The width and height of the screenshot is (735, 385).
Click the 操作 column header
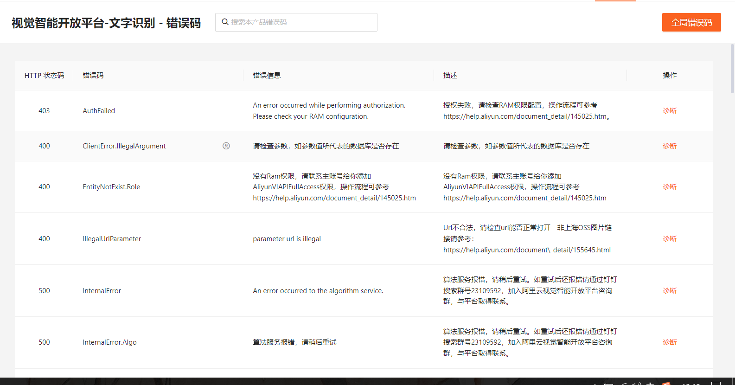click(x=670, y=76)
